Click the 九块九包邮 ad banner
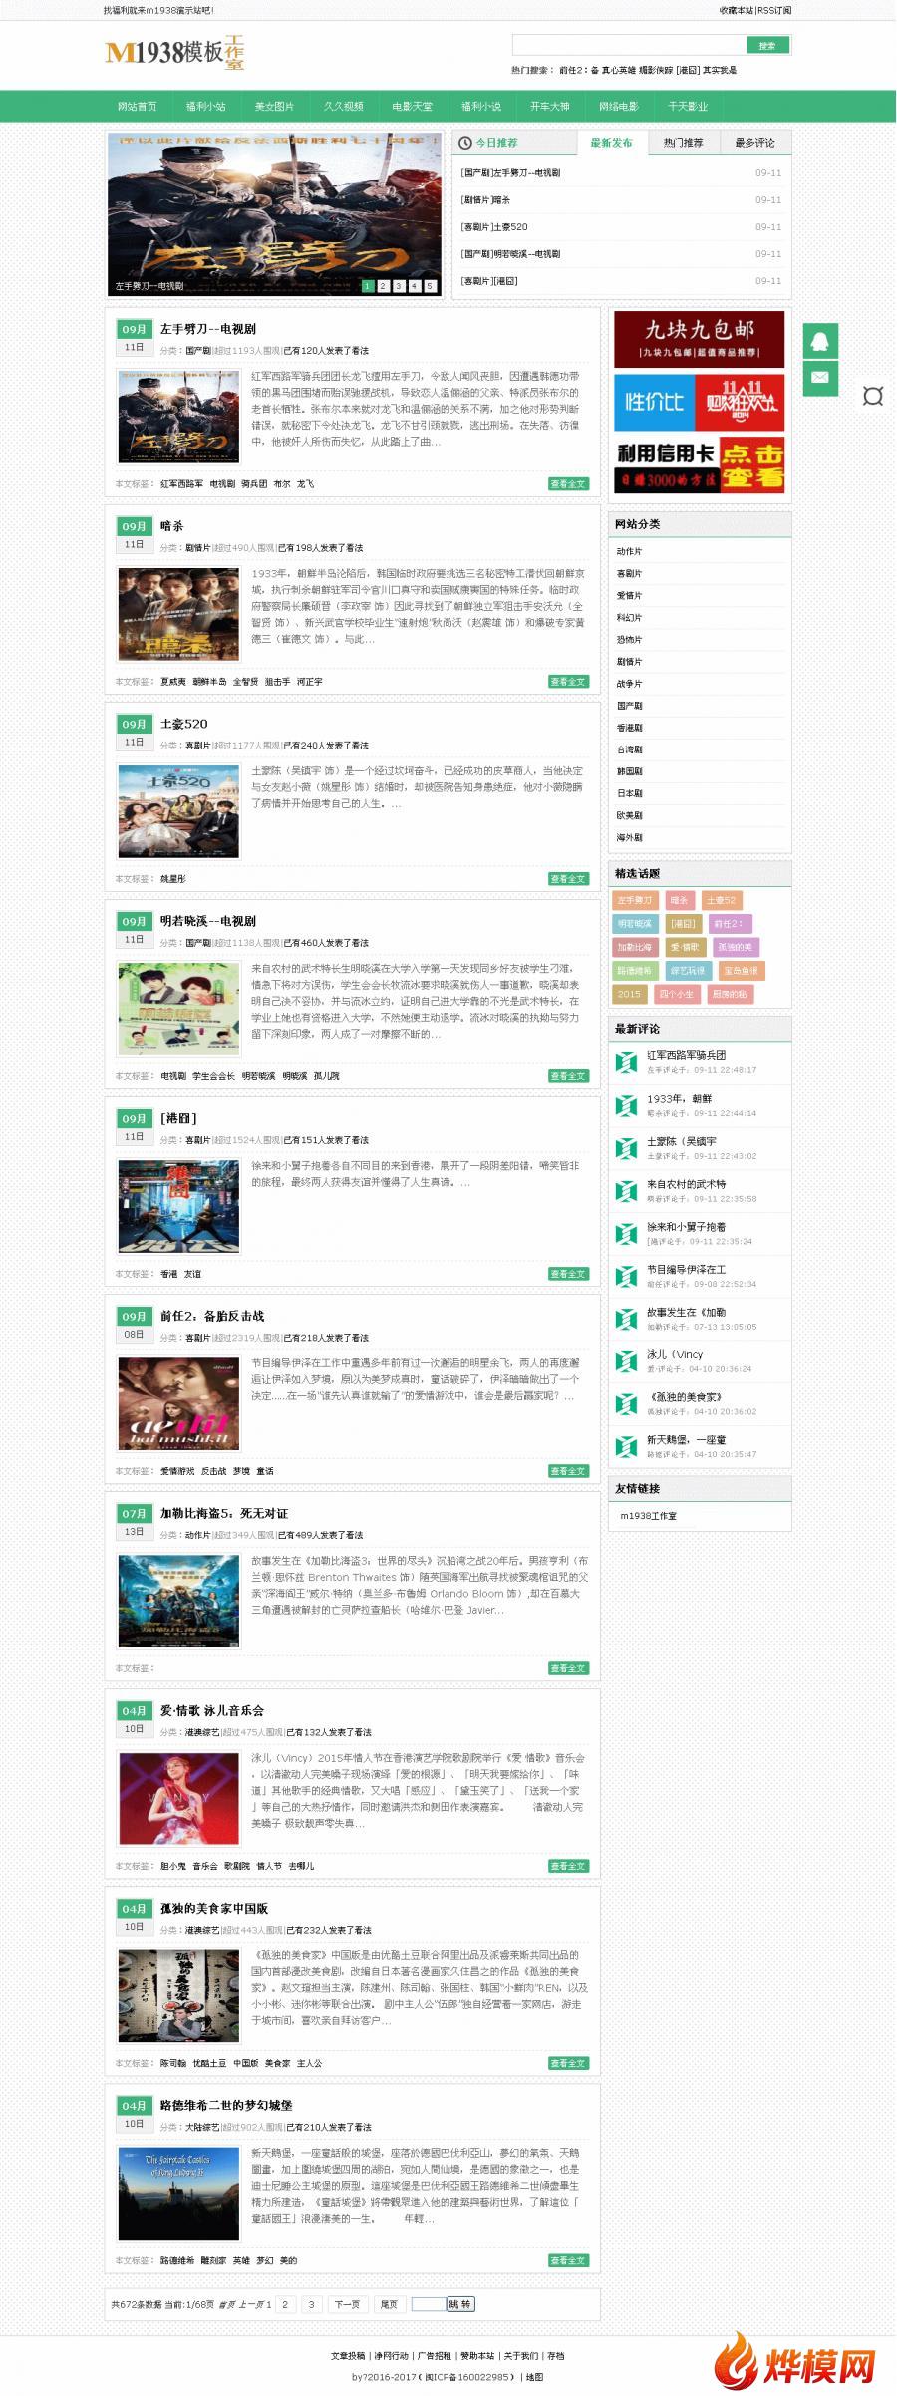This screenshot has width=897, height=2396. (699, 339)
